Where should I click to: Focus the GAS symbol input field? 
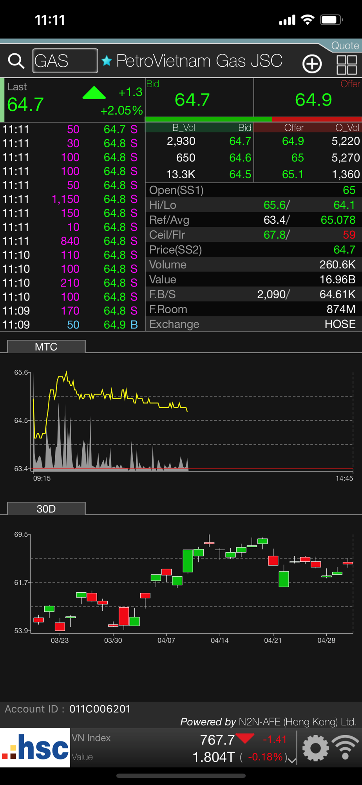65,61
